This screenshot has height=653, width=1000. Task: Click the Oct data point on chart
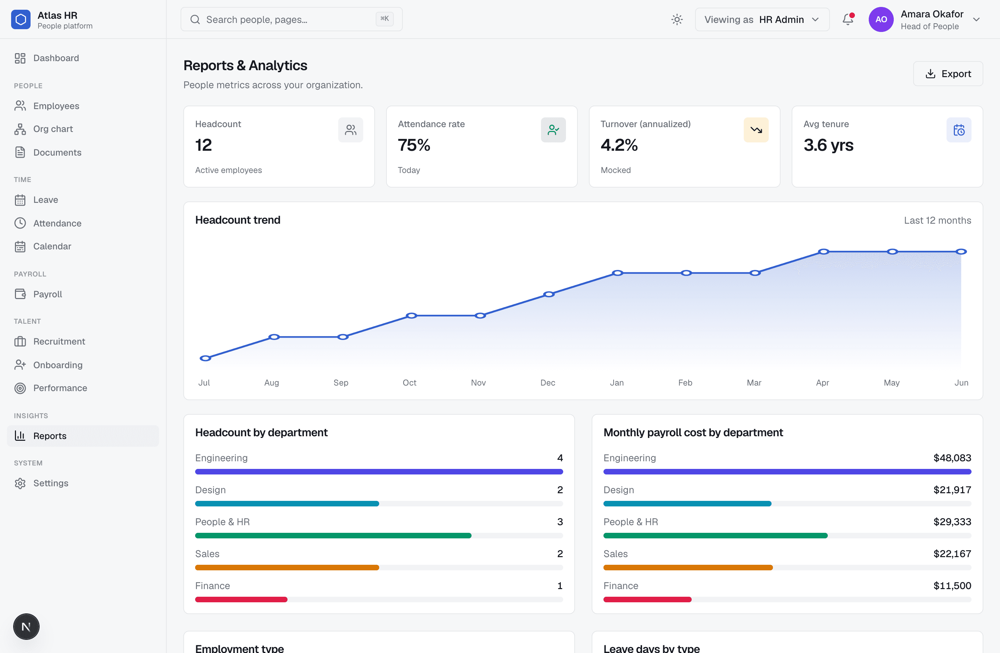[x=411, y=316]
